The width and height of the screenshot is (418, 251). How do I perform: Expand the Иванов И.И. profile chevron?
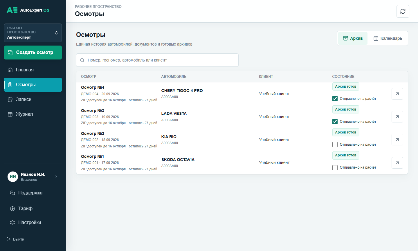tap(56, 177)
